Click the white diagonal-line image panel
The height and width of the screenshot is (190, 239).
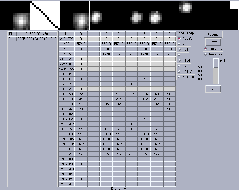45,15
